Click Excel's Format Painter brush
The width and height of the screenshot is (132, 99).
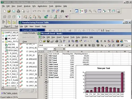(x=81, y=41)
